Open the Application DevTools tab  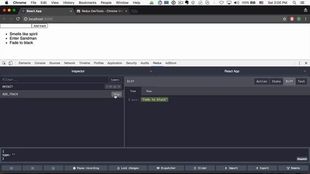tap(115, 63)
